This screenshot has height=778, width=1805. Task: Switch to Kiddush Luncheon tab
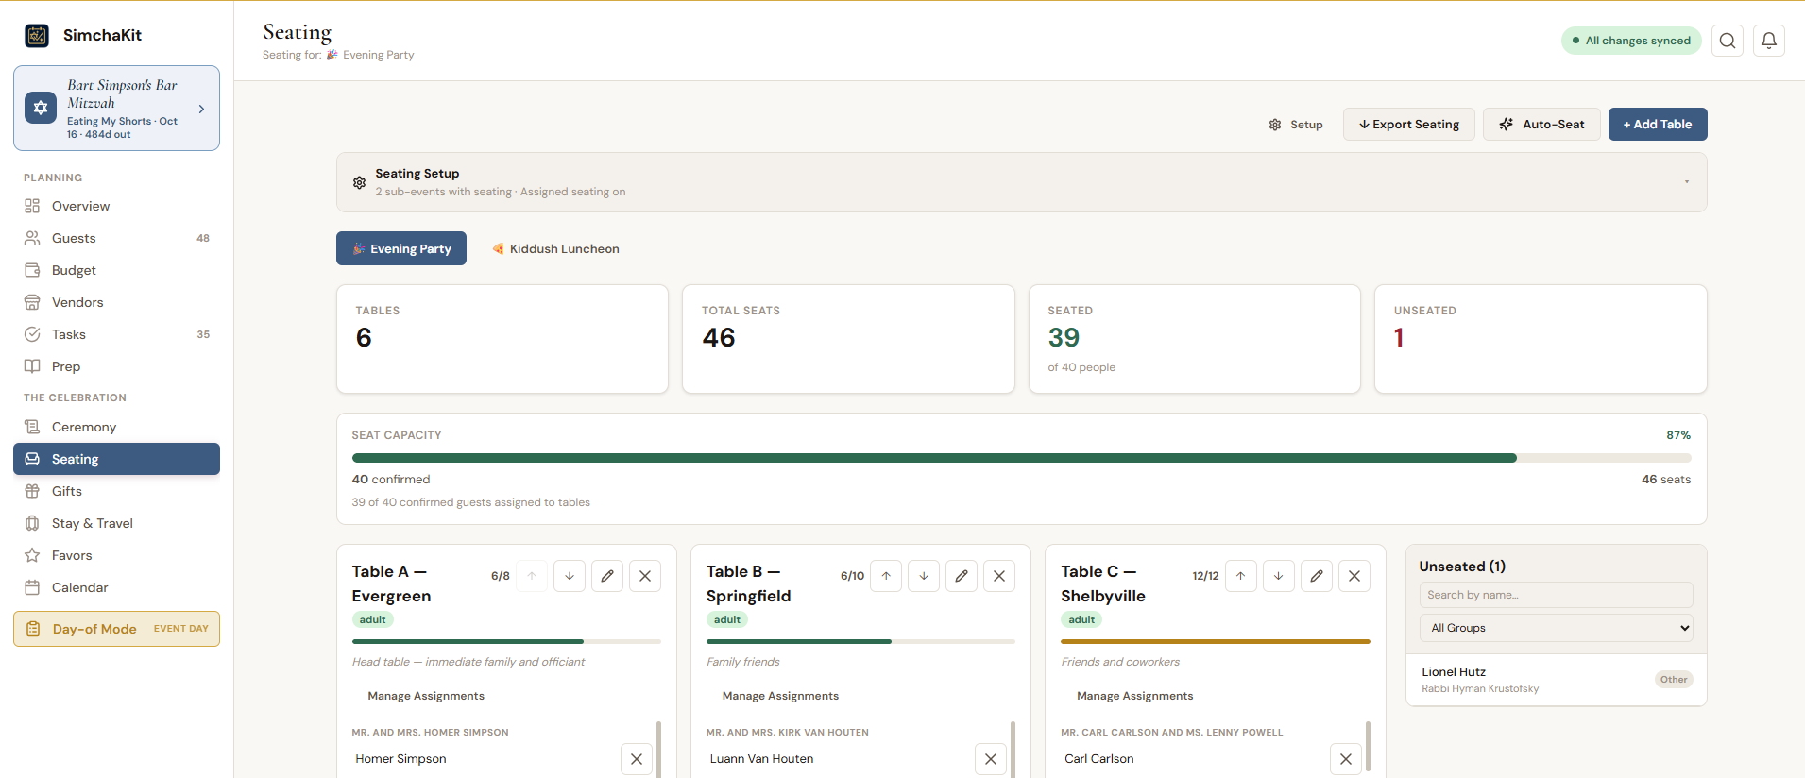point(555,248)
